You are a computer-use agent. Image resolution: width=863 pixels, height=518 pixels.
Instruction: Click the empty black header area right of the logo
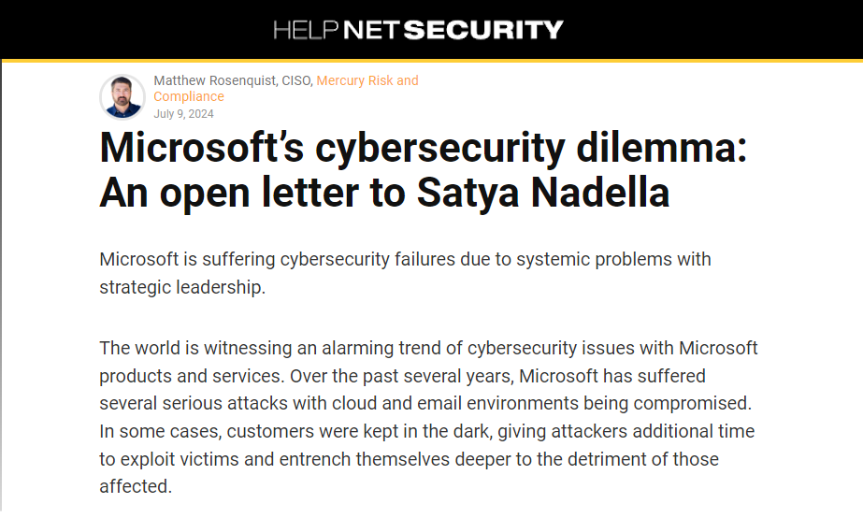tap(712, 30)
